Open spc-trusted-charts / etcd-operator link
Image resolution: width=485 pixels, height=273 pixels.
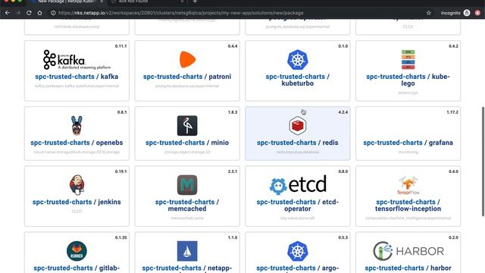(298, 206)
